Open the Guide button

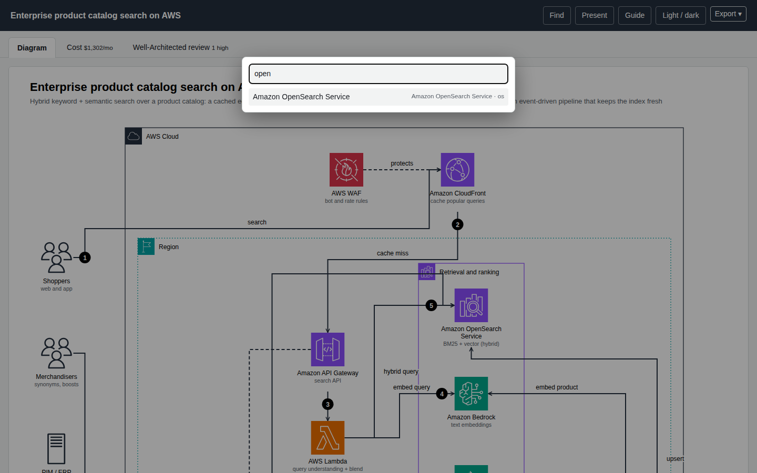coord(635,15)
